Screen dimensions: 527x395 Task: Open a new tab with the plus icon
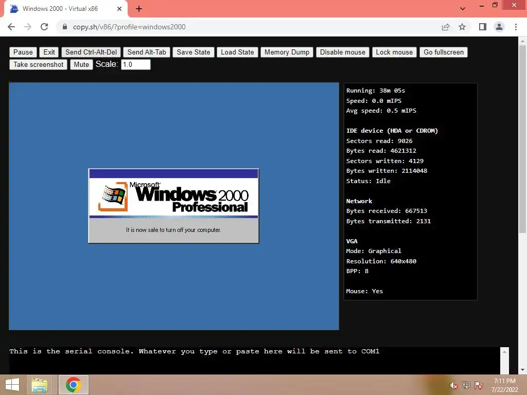(139, 9)
